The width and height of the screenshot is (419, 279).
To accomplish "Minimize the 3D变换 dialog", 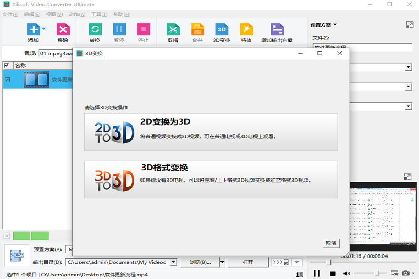I will point(300,53).
